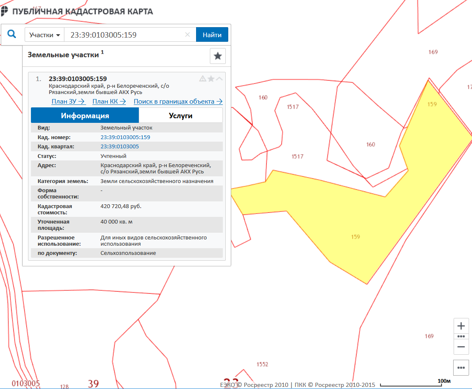
Task: Click the magnifier search icon
Action: click(11, 34)
